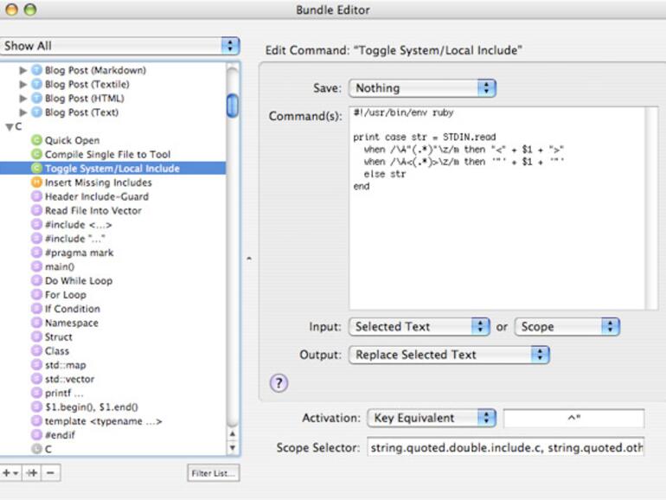Collapse the C bundle group
Viewport: 666px width, 500px height.
click(9, 127)
